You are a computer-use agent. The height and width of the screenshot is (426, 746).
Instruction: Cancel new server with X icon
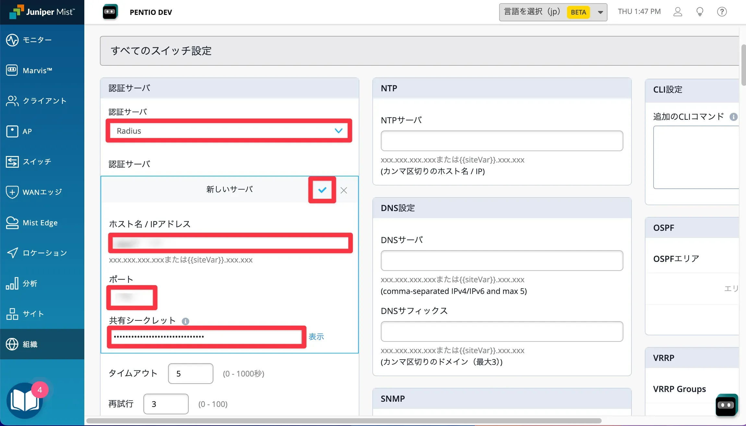[344, 190]
